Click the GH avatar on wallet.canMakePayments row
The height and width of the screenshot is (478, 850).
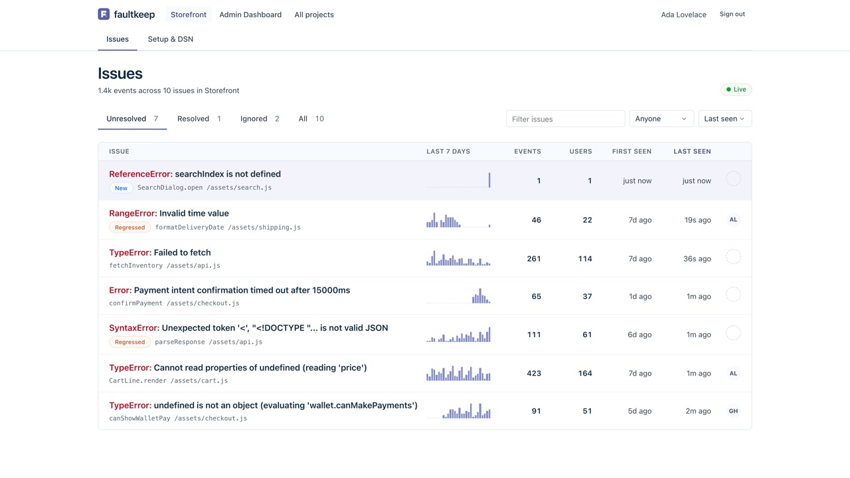(x=733, y=411)
